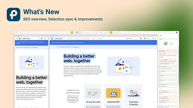193x108 pixels.
Task: Click the globe icon beside English
Action: (144, 38)
